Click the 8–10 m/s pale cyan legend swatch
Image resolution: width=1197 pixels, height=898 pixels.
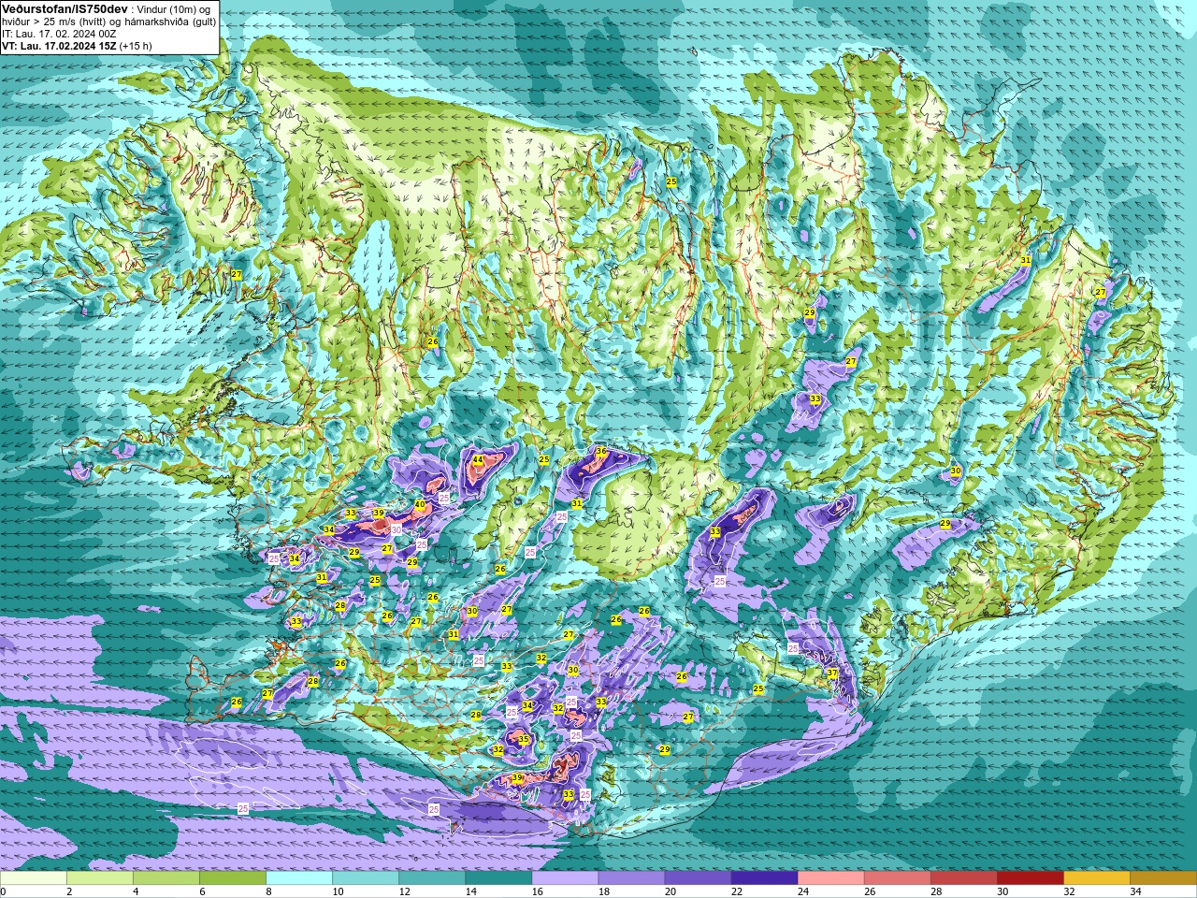click(299, 878)
